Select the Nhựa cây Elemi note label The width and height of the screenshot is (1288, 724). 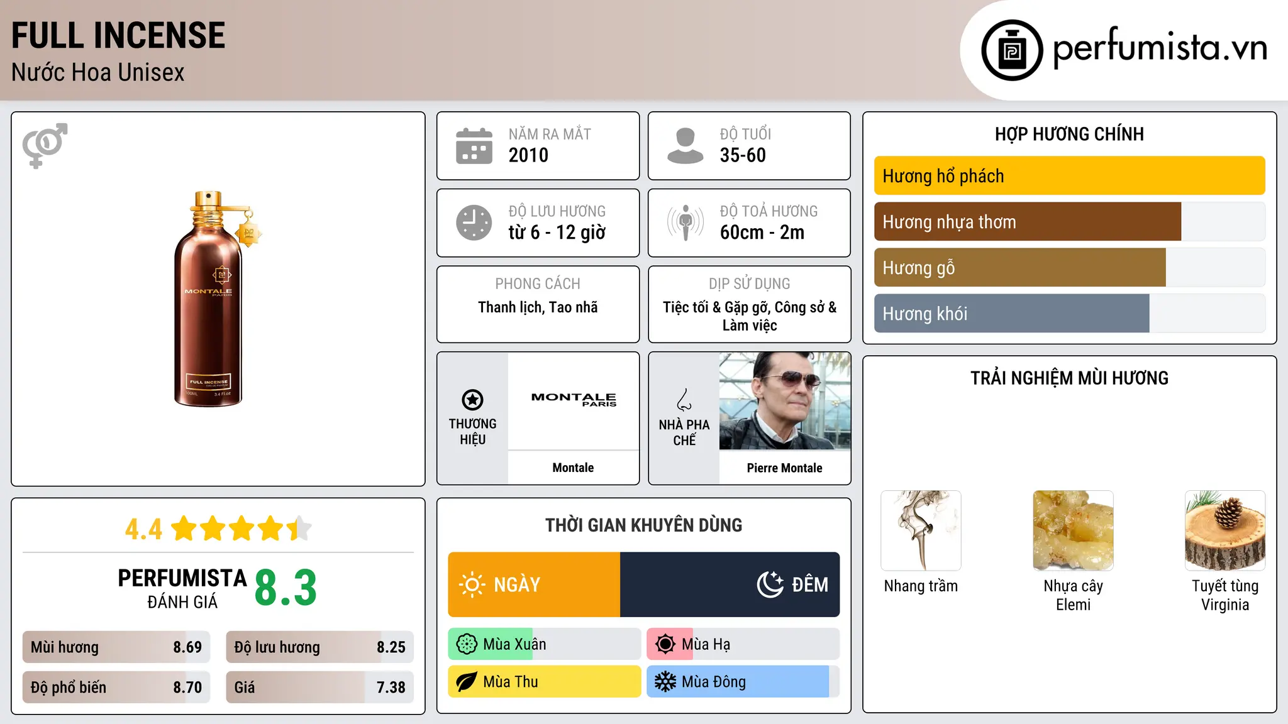click(1073, 595)
